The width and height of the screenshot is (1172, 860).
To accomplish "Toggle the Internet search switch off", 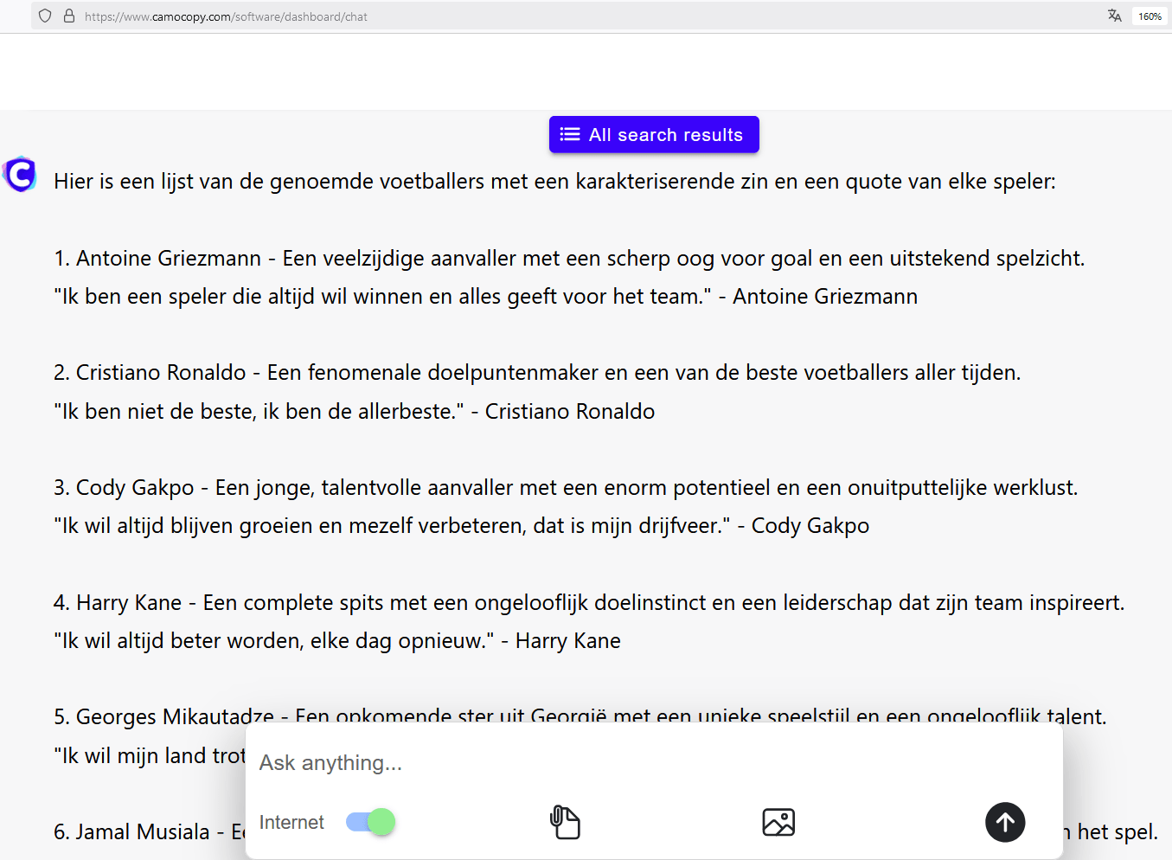I will pos(371,822).
